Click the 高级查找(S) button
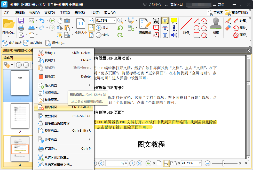 tap(236, 13)
